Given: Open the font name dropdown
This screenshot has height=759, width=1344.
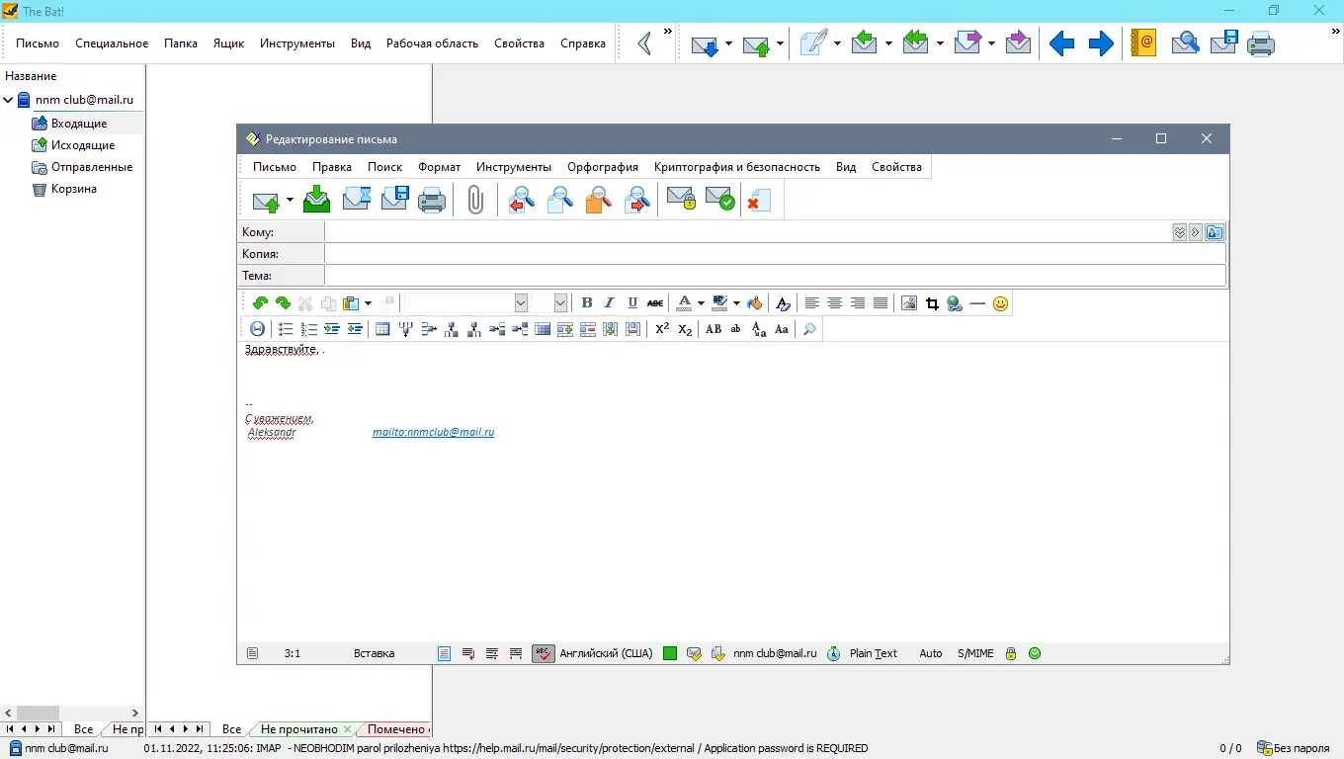Looking at the screenshot, I should point(521,303).
